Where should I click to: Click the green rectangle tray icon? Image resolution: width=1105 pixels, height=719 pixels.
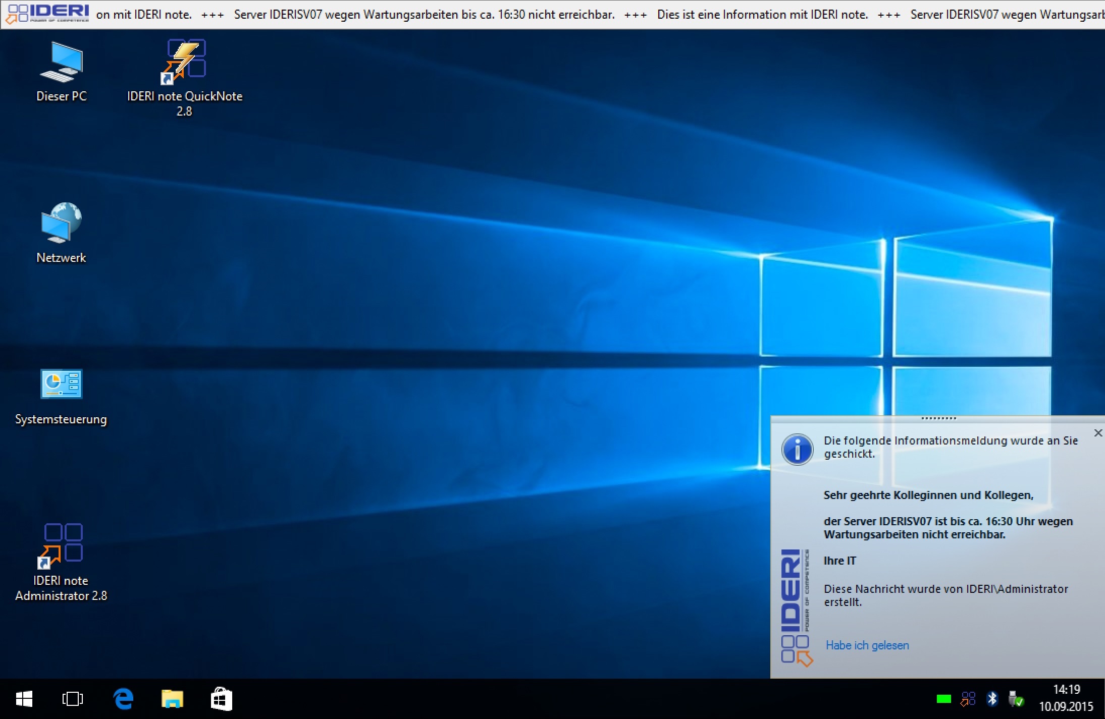pyautogui.click(x=943, y=699)
